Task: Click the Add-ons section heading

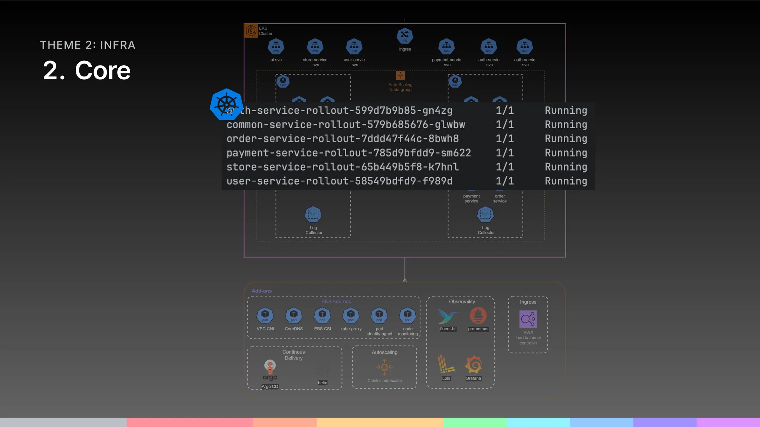Action: 261,291
